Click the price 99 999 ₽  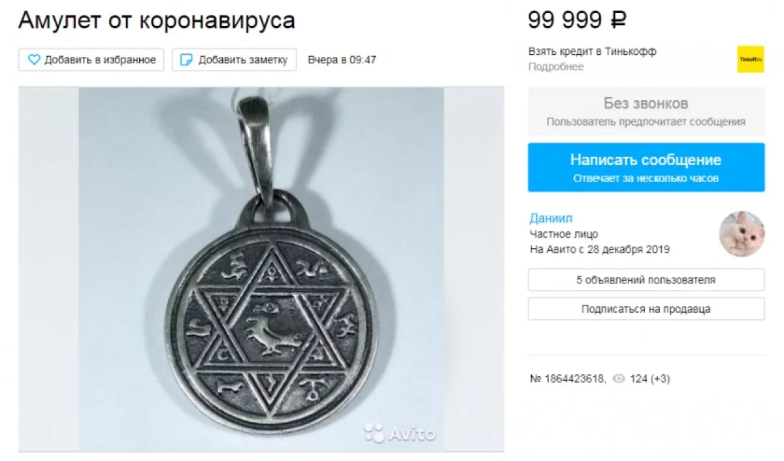tap(578, 20)
